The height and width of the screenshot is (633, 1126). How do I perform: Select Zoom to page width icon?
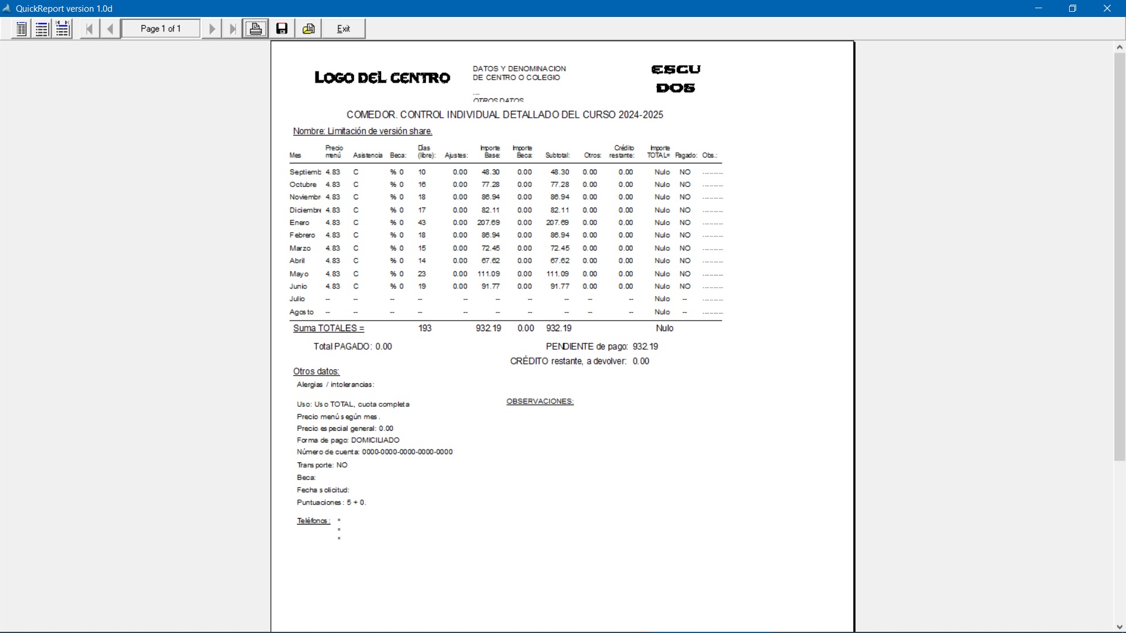click(x=62, y=29)
